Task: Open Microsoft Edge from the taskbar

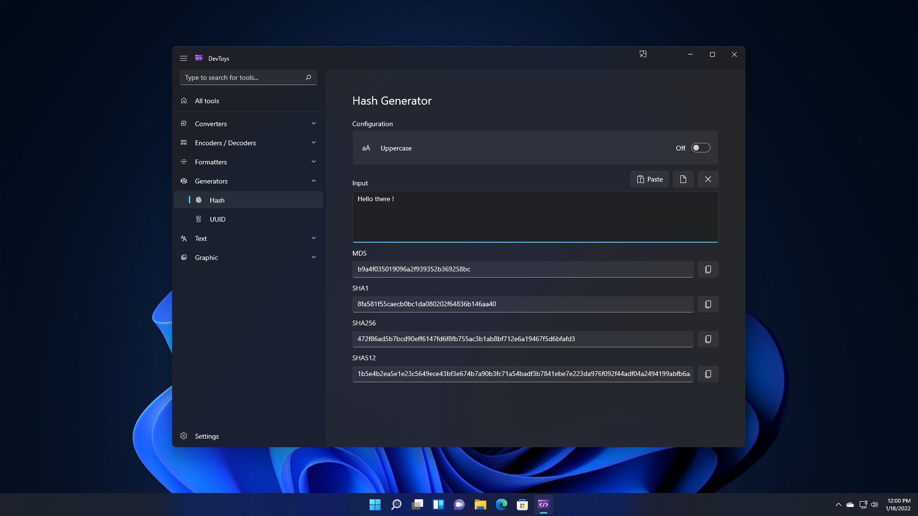Action: [x=501, y=505]
